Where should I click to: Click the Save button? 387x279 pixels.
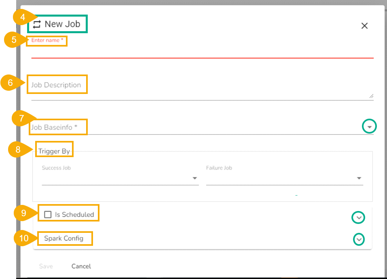coord(46,266)
